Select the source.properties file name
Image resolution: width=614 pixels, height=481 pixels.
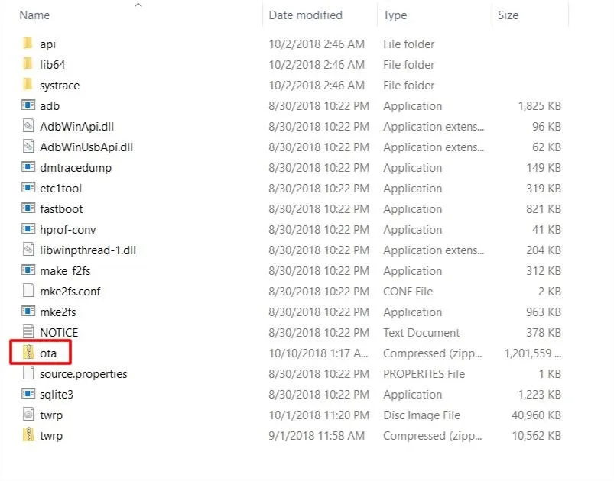click(x=83, y=374)
